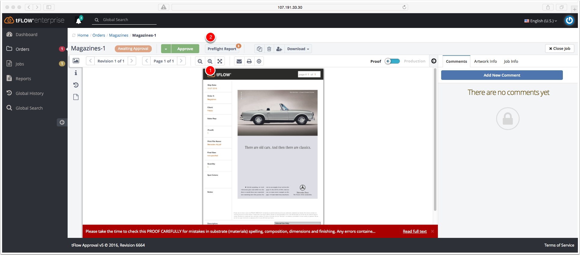Click the Orders breadcrumb link
Screen dimensions: 580x255
[x=99, y=35]
